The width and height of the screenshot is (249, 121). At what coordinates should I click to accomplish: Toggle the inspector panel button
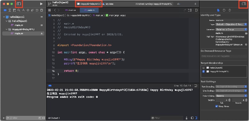tap(244, 4)
